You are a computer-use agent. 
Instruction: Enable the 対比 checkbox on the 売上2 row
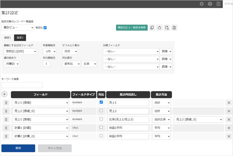(101, 111)
